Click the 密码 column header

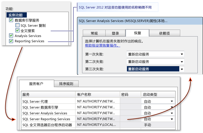(130, 95)
